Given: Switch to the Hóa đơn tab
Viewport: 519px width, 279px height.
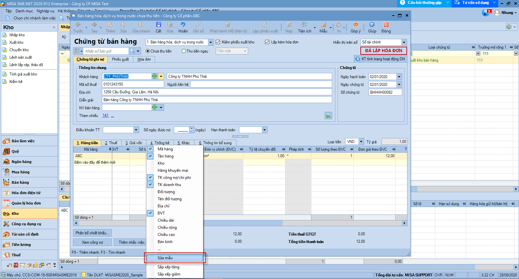Looking at the screenshot, I should (144, 59).
